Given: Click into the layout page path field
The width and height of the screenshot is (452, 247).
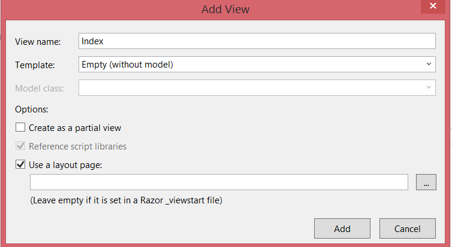Looking at the screenshot, I should point(219,182).
